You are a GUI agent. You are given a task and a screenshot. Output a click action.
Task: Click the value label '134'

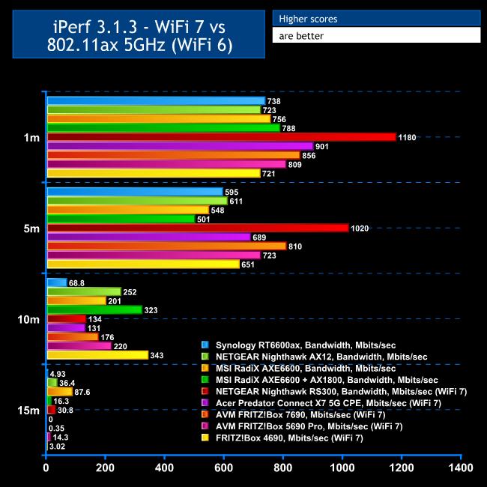point(94,319)
